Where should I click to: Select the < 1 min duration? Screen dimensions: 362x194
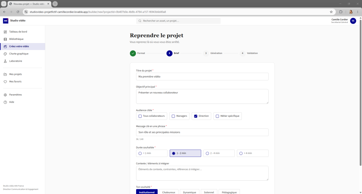tap(152, 153)
